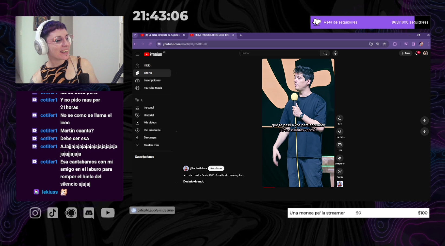Click chat message 'Debe ser esa'
The width and height of the screenshot is (445, 246).
74,138
